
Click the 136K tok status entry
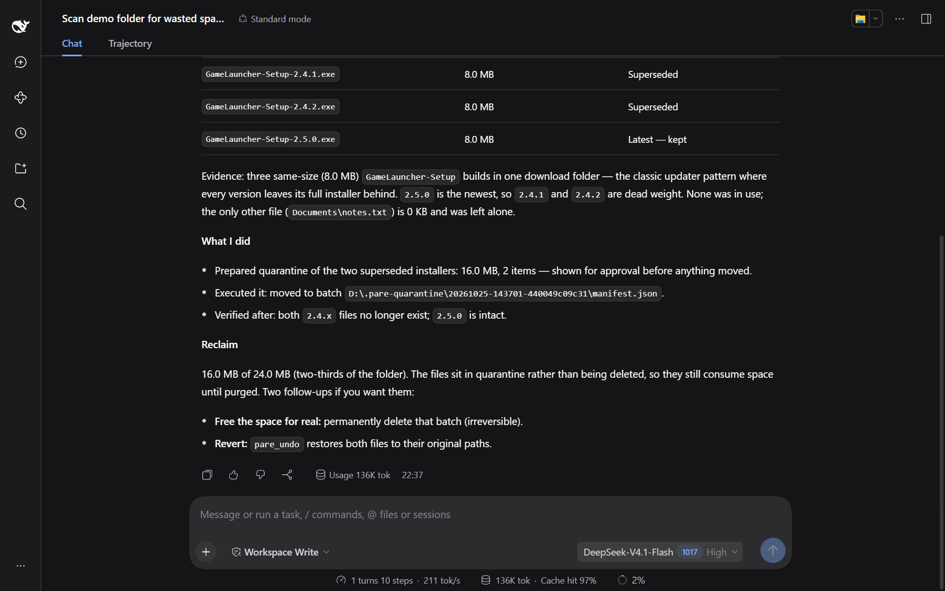506,580
